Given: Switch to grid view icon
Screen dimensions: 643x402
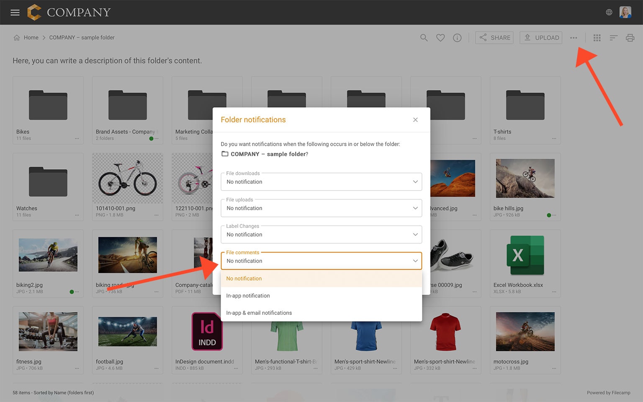Looking at the screenshot, I should 597,38.
